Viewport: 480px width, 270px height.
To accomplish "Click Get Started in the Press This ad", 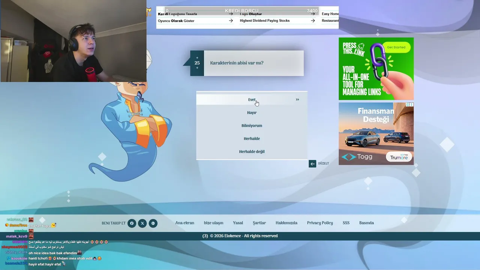I will [x=396, y=47].
